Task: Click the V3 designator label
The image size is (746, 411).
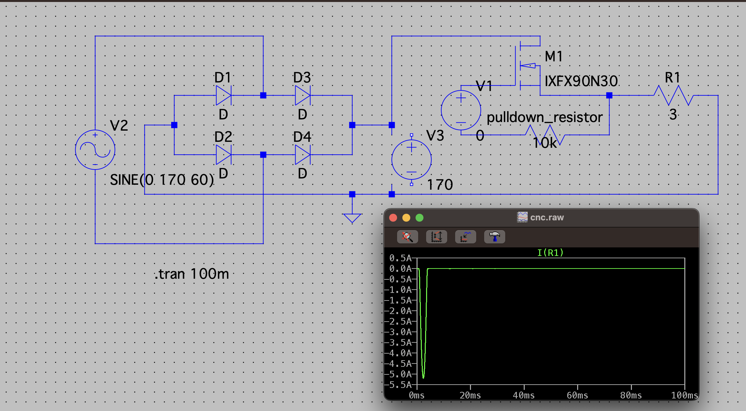Action: point(435,136)
